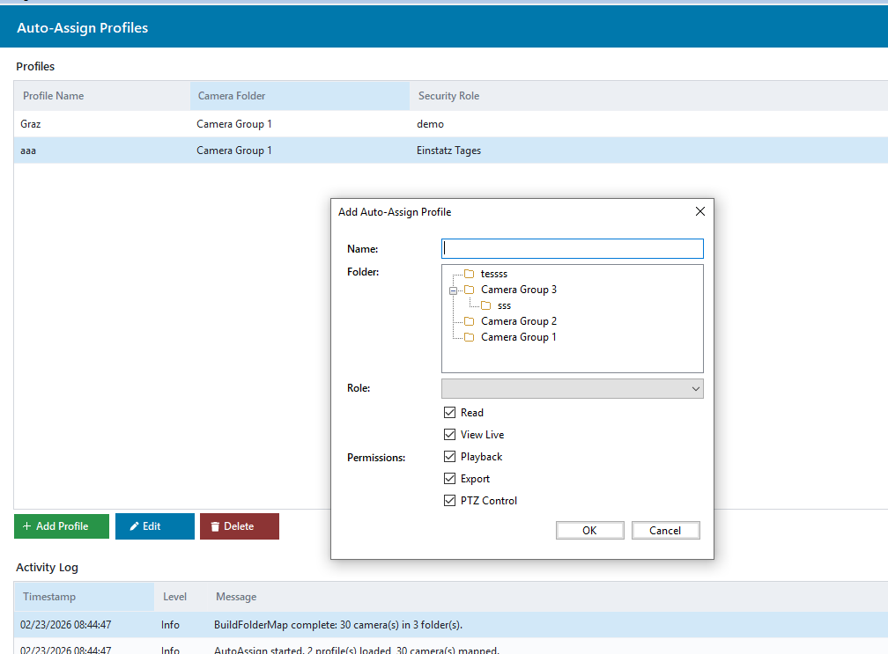This screenshot has width=888, height=654.
Task: Disable the PTZ Control permission
Action: tap(450, 501)
